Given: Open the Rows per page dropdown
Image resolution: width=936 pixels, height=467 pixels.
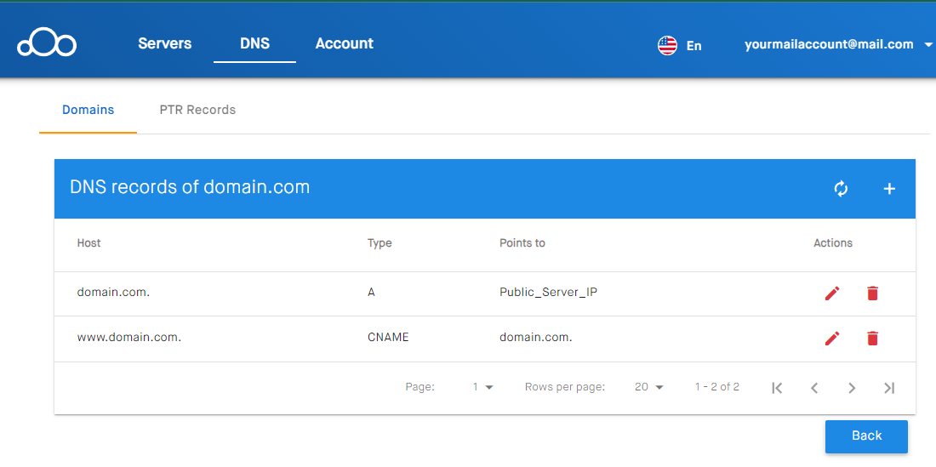Looking at the screenshot, I should pos(649,387).
